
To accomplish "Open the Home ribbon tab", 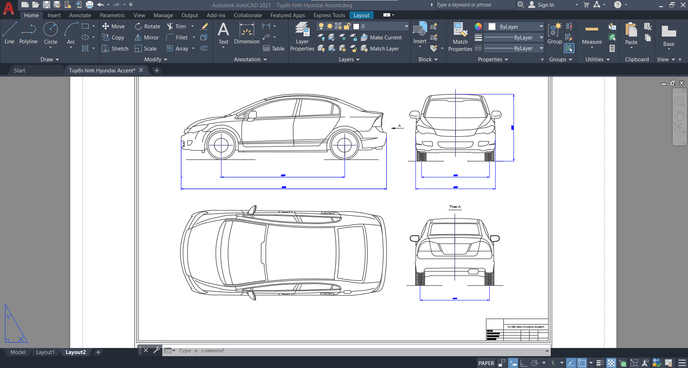I will click(31, 15).
